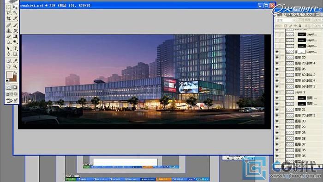Viewport: 323px width, 182px height.
Task: Swap foreground and background colors
Action: click(15, 73)
